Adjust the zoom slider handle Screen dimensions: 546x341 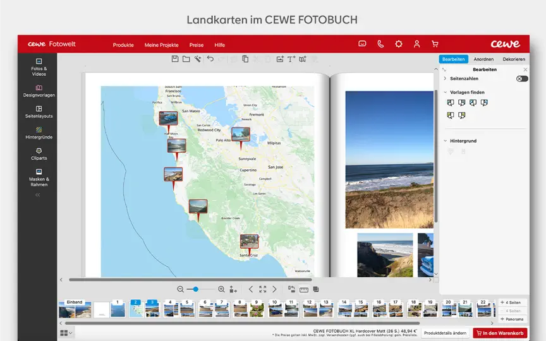click(x=196, y=289)
